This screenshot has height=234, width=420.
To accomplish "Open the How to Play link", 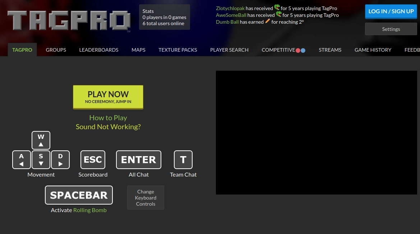I will [x=108, y=118].
